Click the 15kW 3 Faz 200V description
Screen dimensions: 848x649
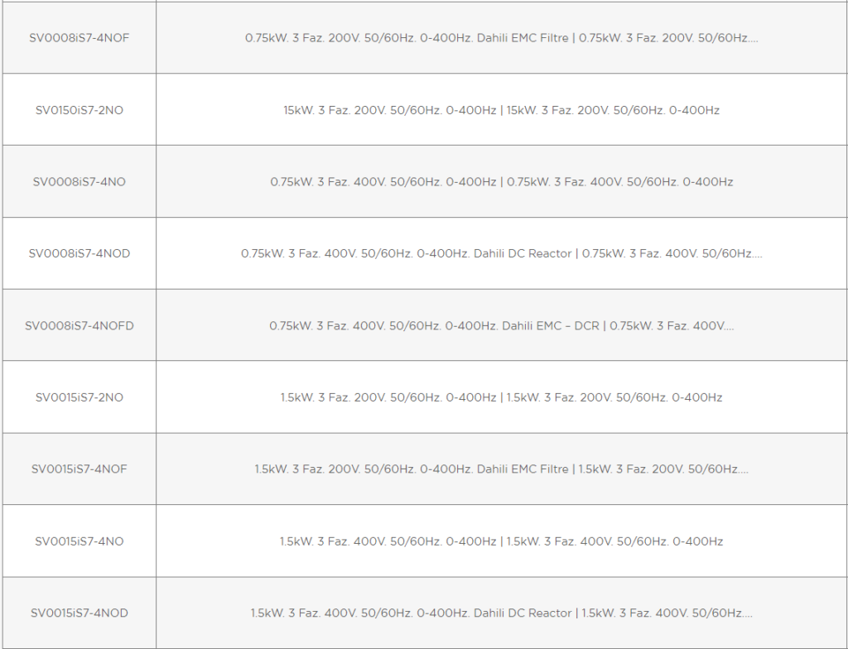click(501, 110)
